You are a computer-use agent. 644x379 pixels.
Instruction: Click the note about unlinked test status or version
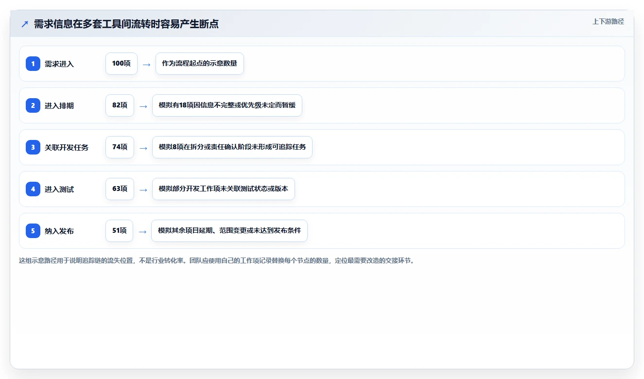pyautogui.click(x=224, y=189)
